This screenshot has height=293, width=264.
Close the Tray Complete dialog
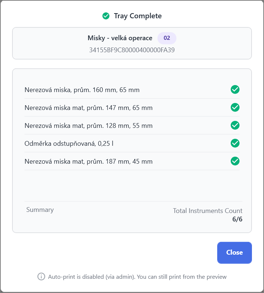[x=234, y=253]
